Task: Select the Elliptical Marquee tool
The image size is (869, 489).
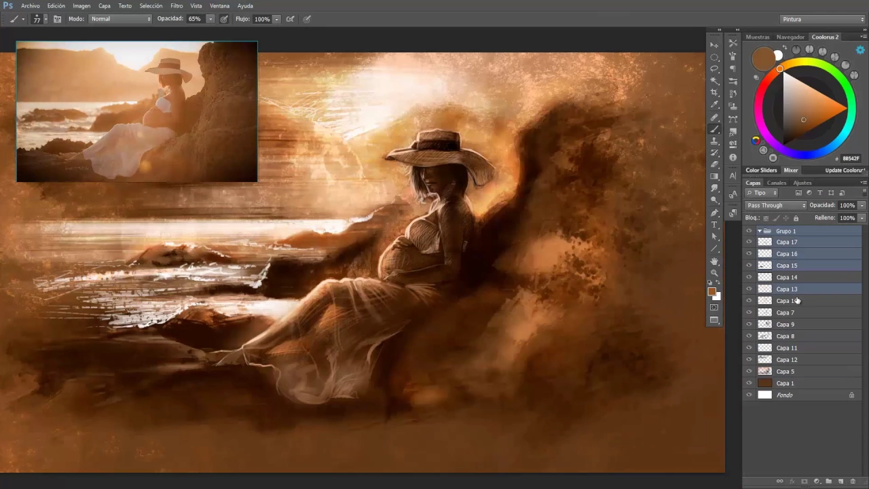Action: tap(714, 57)
